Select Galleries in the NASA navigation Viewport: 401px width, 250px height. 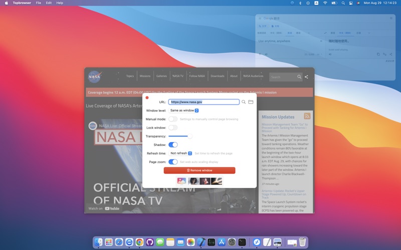tap(161, 76)
